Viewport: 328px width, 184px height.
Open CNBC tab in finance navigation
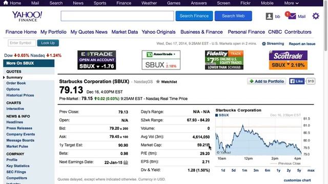[275, 32]
